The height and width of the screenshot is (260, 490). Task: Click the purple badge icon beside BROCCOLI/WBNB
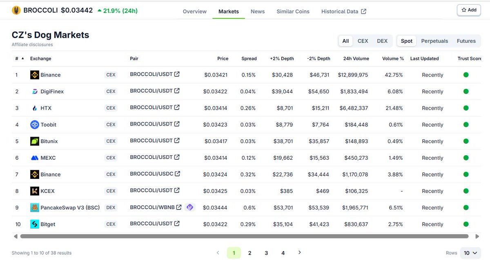pos(190,207)
